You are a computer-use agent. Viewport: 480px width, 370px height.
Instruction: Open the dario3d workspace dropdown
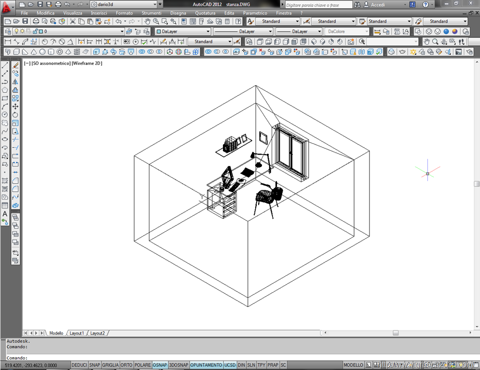tap(160, 4)
